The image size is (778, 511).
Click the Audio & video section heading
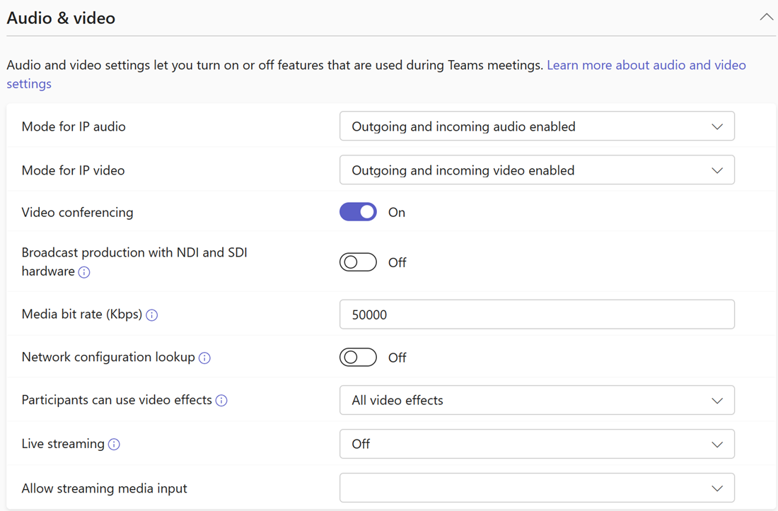61,18
